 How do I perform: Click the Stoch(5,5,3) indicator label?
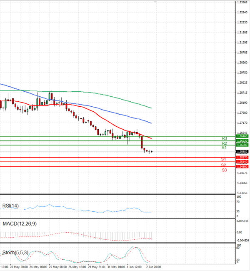15,253
